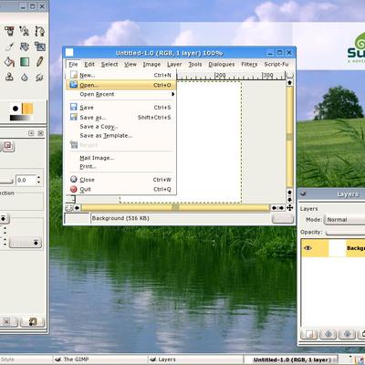
Task: Click the active brush indicator dot
Action: [16, 109]
